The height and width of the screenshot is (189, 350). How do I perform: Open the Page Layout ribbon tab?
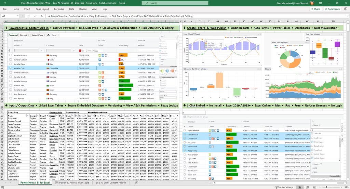pyautogui.click(x=42, y=9)
